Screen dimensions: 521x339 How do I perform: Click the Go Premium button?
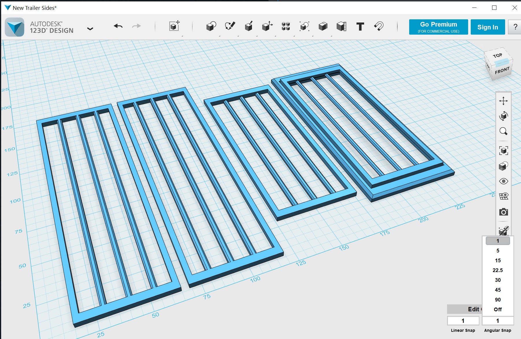pyautogui.click(x=438, y=27)
